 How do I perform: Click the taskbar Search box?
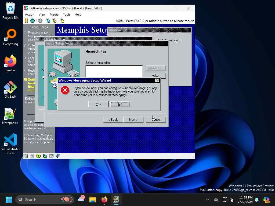click(45, 200)
